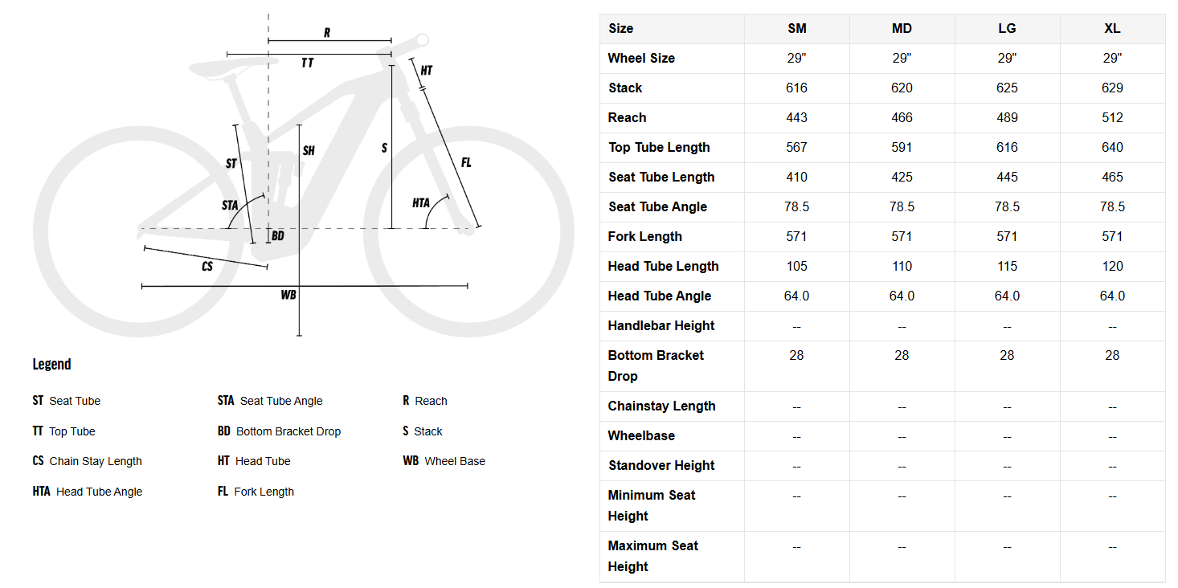Click the CS label on the bike diagram
Image resolution: width=1178 pixels, height=588 pixels.
(x=207, y=266)
